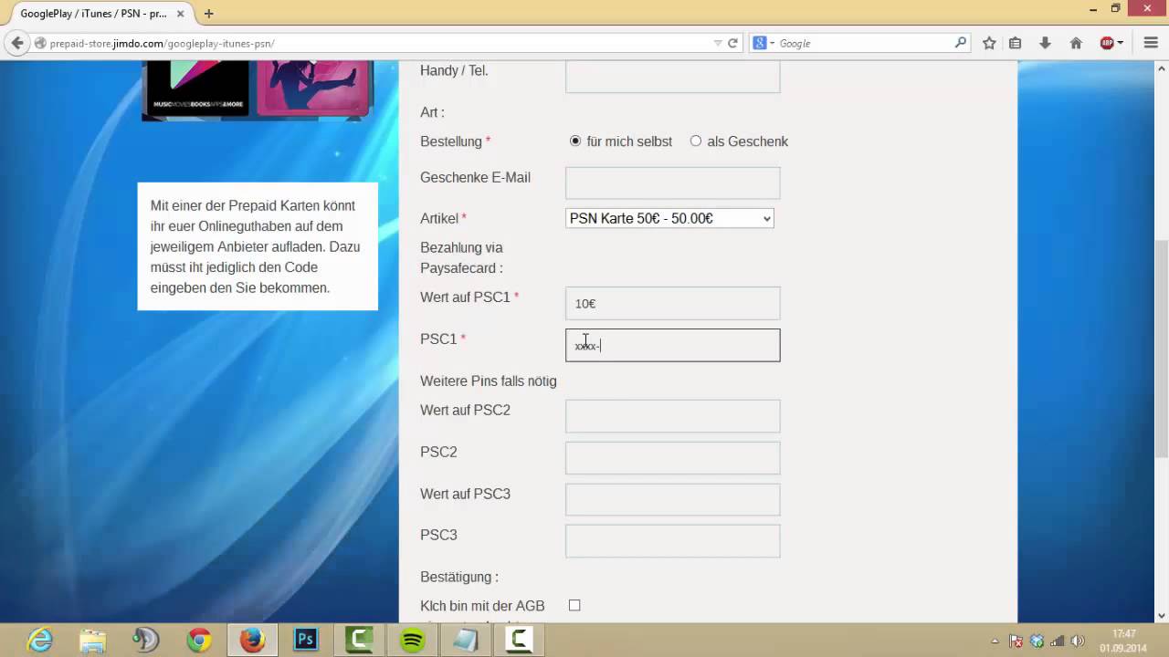
Task: Click the PSC3 pin field
Action: tap(672, 541)
